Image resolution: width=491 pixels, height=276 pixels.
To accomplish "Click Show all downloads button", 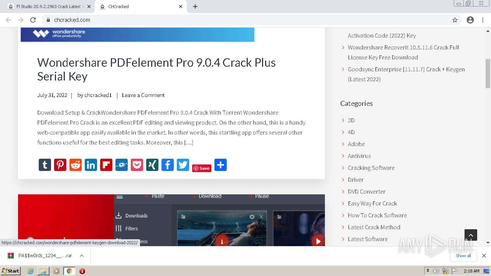I will pyautogui.click(x=463, y=256).
